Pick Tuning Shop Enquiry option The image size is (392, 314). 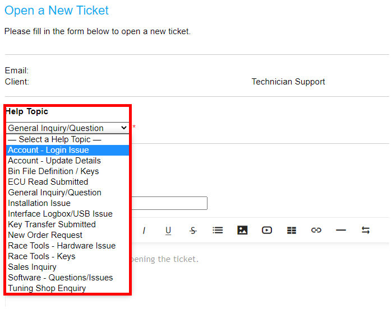[x=67, y=288]
